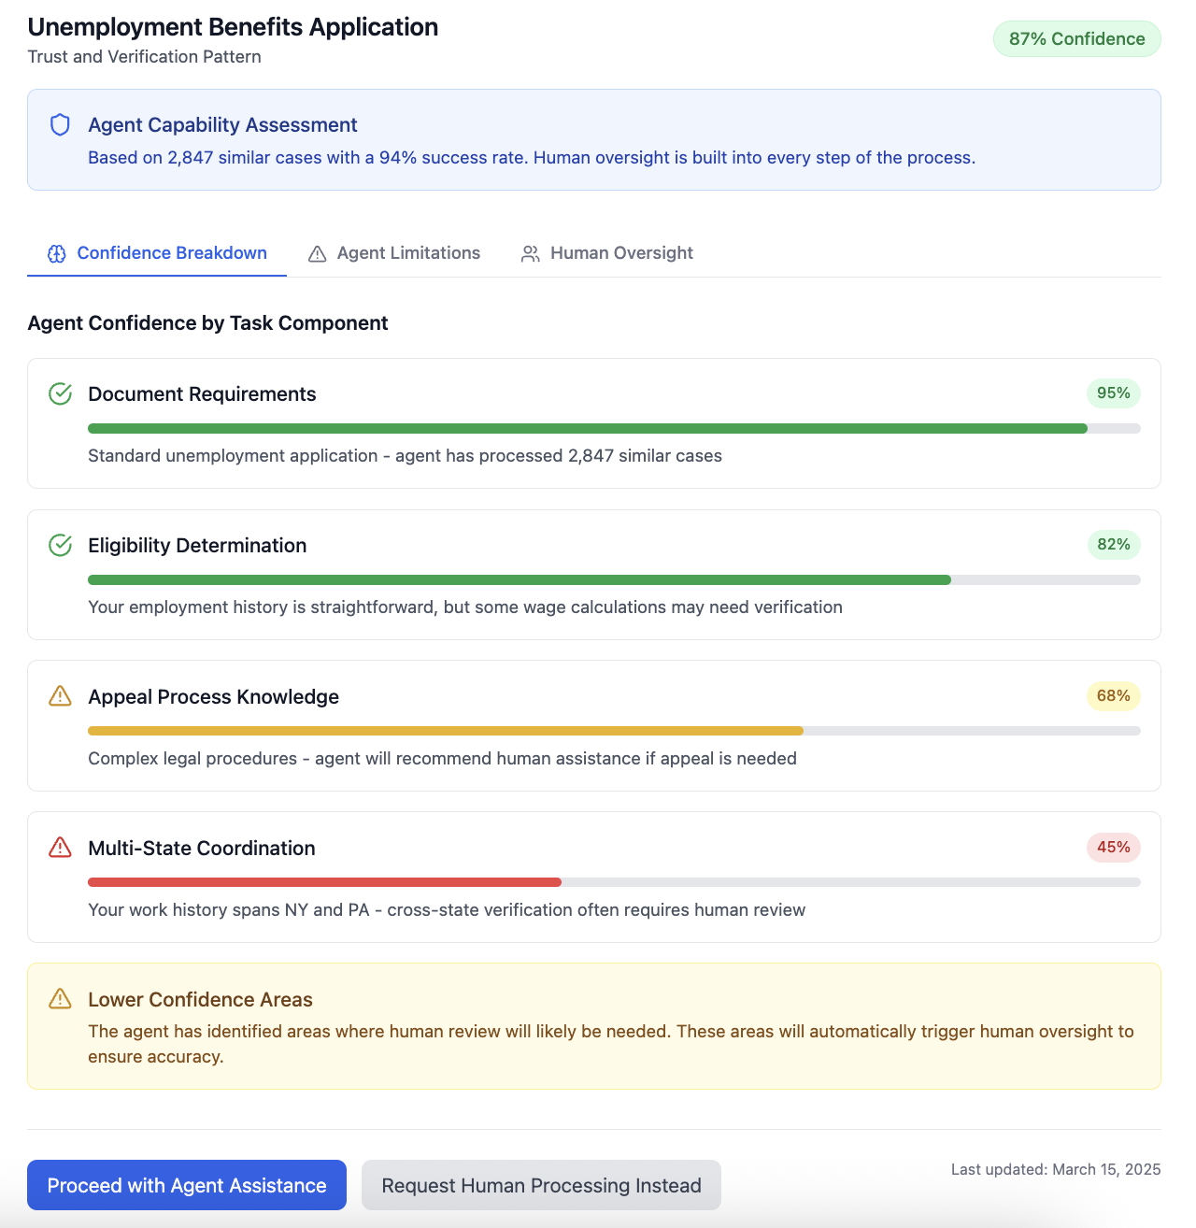The image size is (1196, 1228).
Task: Click the shield icon in Agent Capability Assessment
Action: tap(59, 124)
